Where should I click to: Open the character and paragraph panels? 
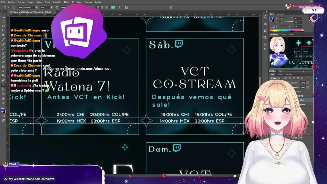tap(126, 7)
